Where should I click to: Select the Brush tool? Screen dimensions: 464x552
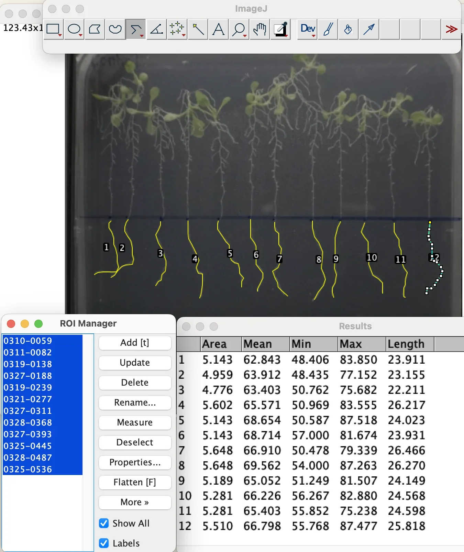pyautogui.click(x=328, y=30)
